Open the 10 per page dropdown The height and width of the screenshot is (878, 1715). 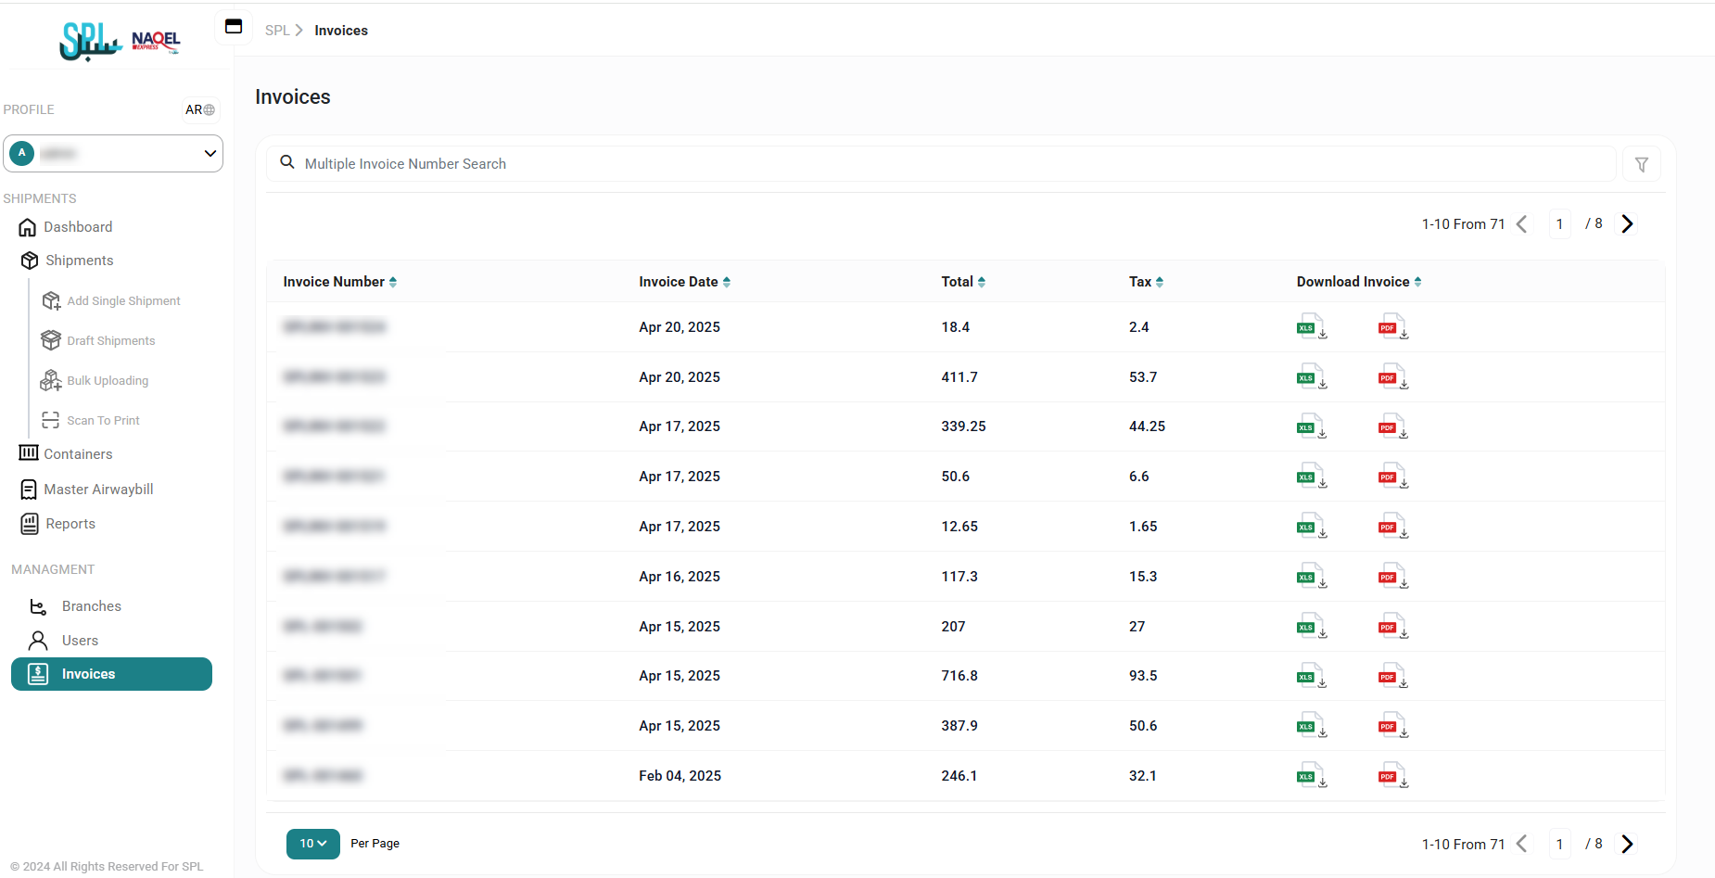click(x=312, y=844)
